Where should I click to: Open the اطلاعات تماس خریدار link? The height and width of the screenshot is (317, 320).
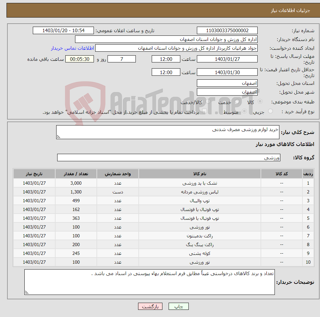point(72,48)
